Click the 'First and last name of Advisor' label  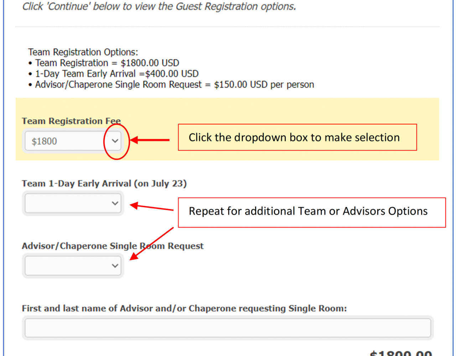coord(184,308)
